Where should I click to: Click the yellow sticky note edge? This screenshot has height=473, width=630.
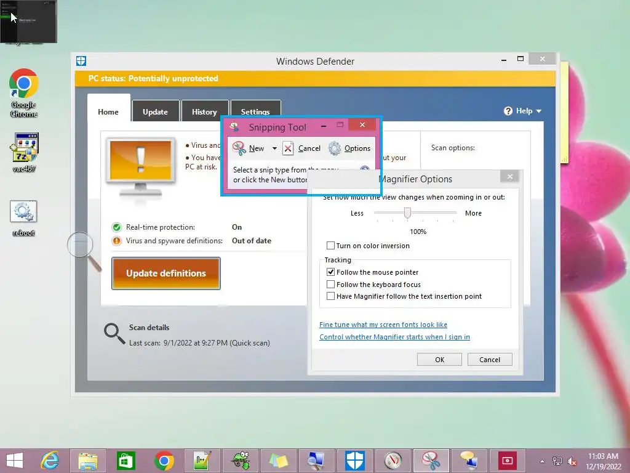(565, 112)
